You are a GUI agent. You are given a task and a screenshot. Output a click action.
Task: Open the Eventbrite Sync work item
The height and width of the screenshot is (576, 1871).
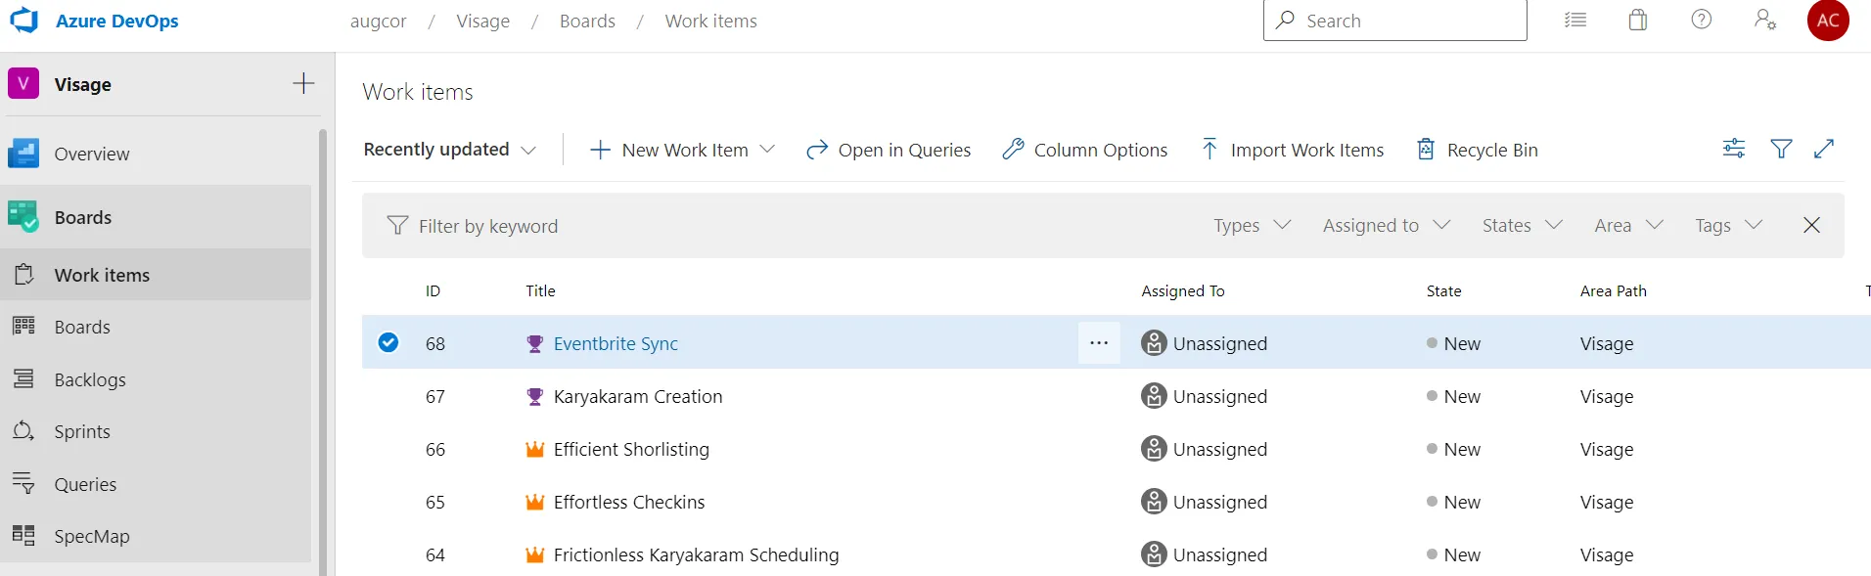[616, 343]
